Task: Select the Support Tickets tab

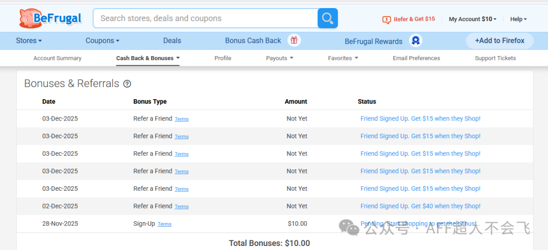Action: click(495, 58)
